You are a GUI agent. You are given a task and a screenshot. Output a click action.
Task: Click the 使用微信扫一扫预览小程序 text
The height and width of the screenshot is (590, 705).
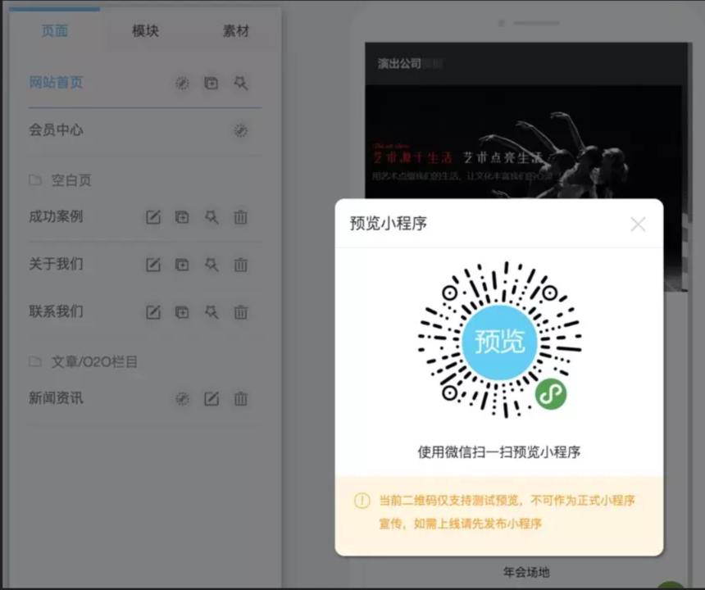coord(499,452)
